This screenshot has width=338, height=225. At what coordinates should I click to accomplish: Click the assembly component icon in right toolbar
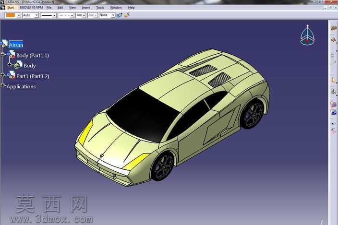[x=334, y=40]
